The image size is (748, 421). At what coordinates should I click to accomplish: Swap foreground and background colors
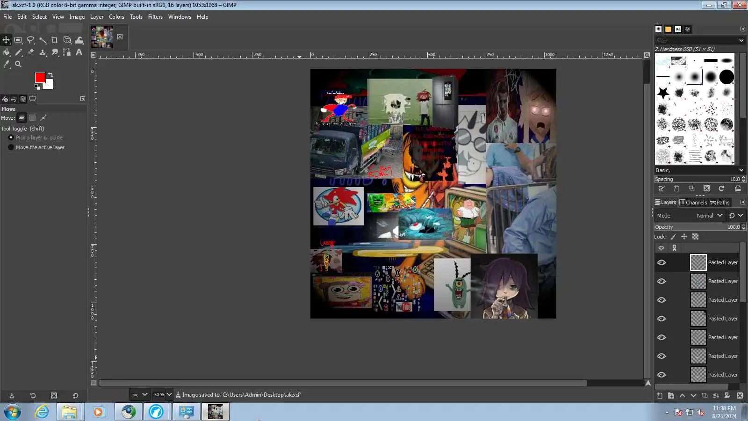[50, 75]
